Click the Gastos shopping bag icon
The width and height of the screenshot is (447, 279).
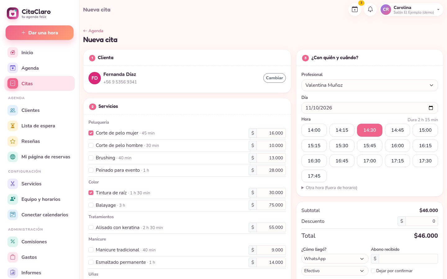click(x=13, y=257)
